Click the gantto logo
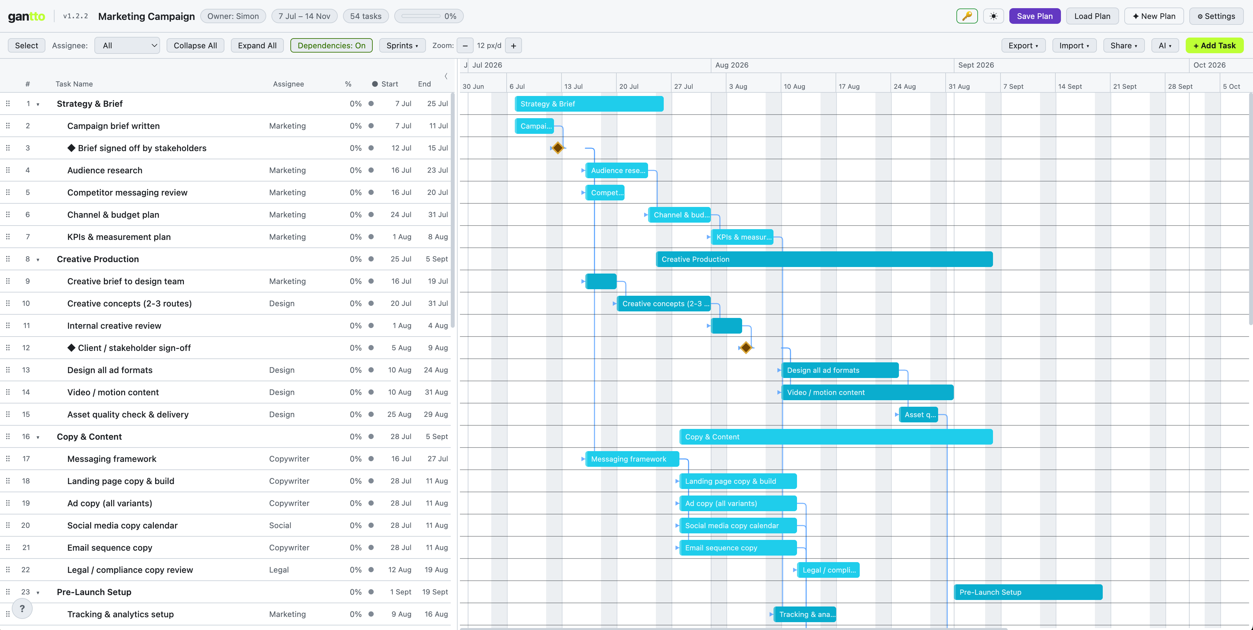1253x630 pixels. tap(26, 17)
